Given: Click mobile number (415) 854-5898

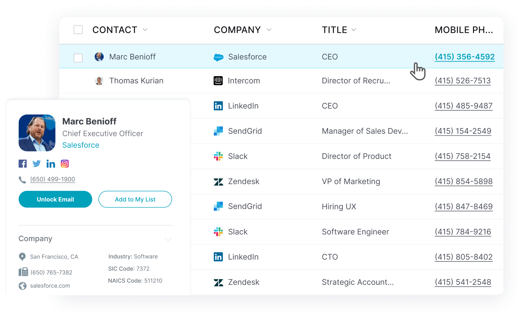Looking at the screenshot, I should click(x=463, y=181).
